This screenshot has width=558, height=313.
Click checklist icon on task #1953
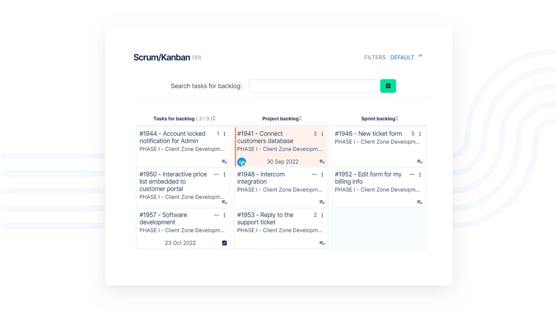pos(322,243)
